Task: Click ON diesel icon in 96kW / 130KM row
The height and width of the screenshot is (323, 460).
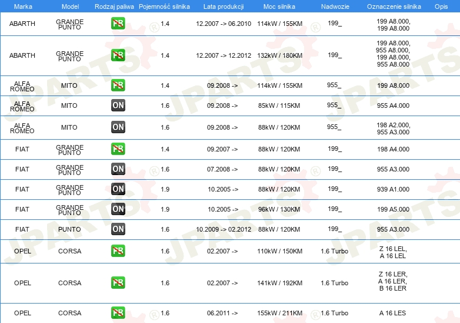Action: pyautogui.click(x=118, y=209)
